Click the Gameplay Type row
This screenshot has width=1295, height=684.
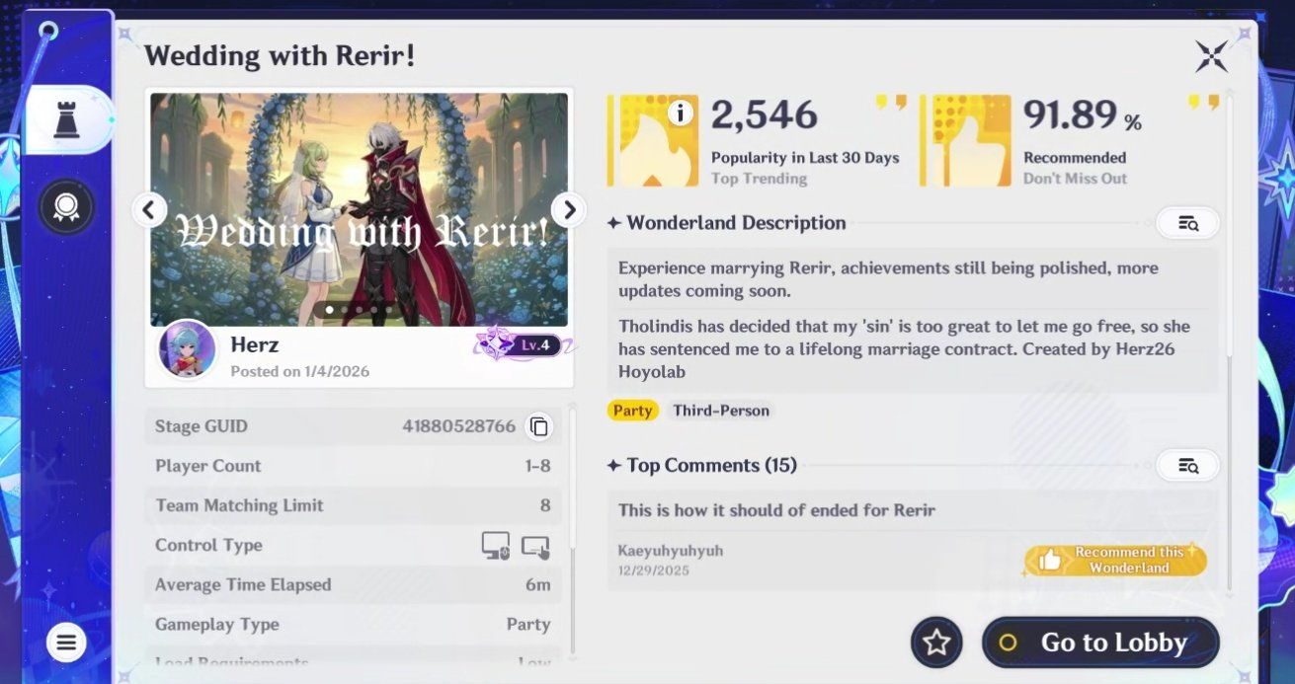tap(354, 624)
